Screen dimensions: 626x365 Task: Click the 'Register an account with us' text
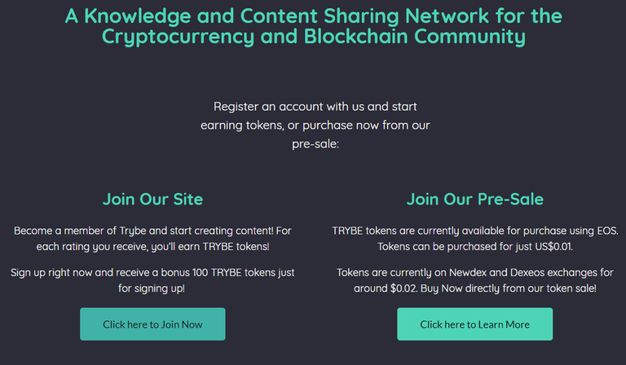[x=315, y=107]
